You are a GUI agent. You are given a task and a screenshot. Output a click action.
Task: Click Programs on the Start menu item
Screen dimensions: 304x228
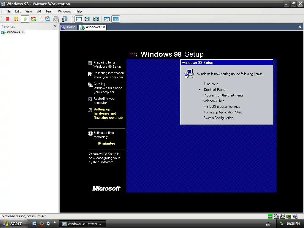[x=223, y=95]
